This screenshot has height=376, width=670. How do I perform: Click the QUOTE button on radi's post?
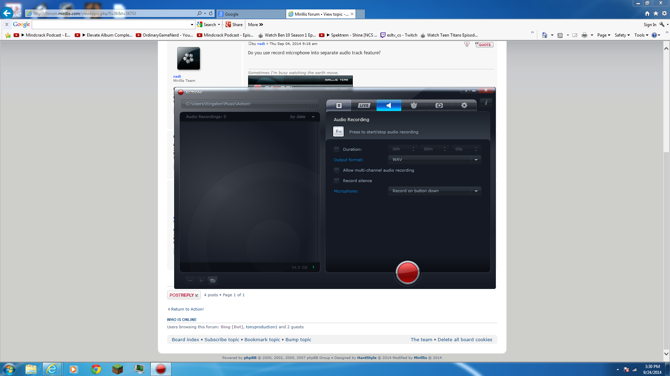point(484,45)
